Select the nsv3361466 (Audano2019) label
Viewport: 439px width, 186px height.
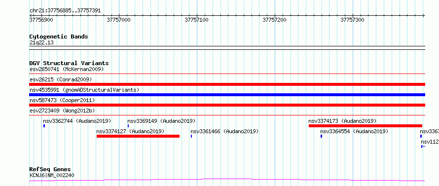tap(224, 131)
